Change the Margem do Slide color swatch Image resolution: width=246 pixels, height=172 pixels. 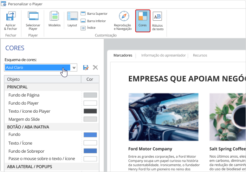pyautogui.click(x=90, y=119)
